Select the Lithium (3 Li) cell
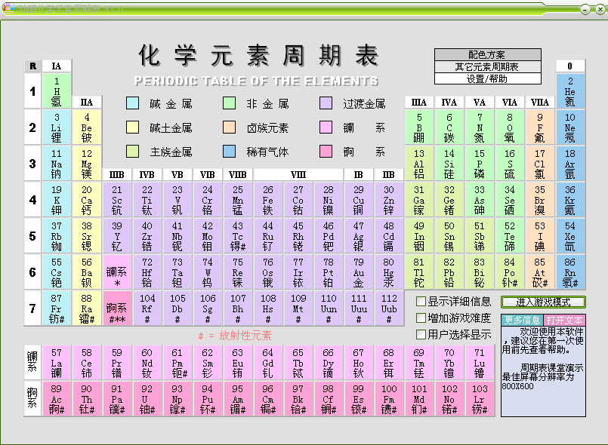The image size is (608, 445). (x=57, y=127)
